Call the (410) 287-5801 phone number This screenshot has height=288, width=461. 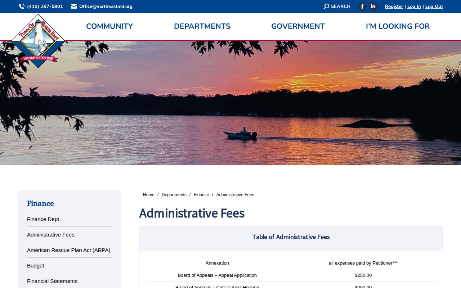tap(45, 6)
